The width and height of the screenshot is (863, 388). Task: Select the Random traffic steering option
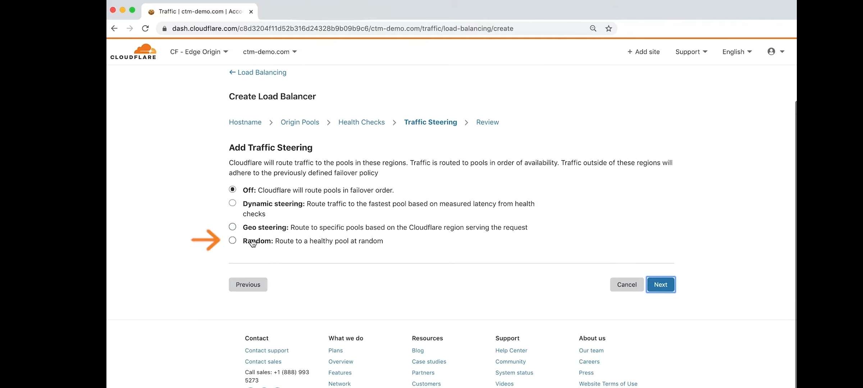click(x=232, y=240)
